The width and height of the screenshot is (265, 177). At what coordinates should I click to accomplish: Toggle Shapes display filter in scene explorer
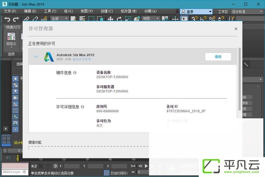tap(15, 85)
